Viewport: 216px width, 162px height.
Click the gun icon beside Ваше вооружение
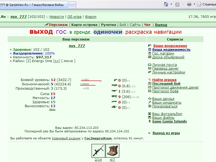(150, 46)
